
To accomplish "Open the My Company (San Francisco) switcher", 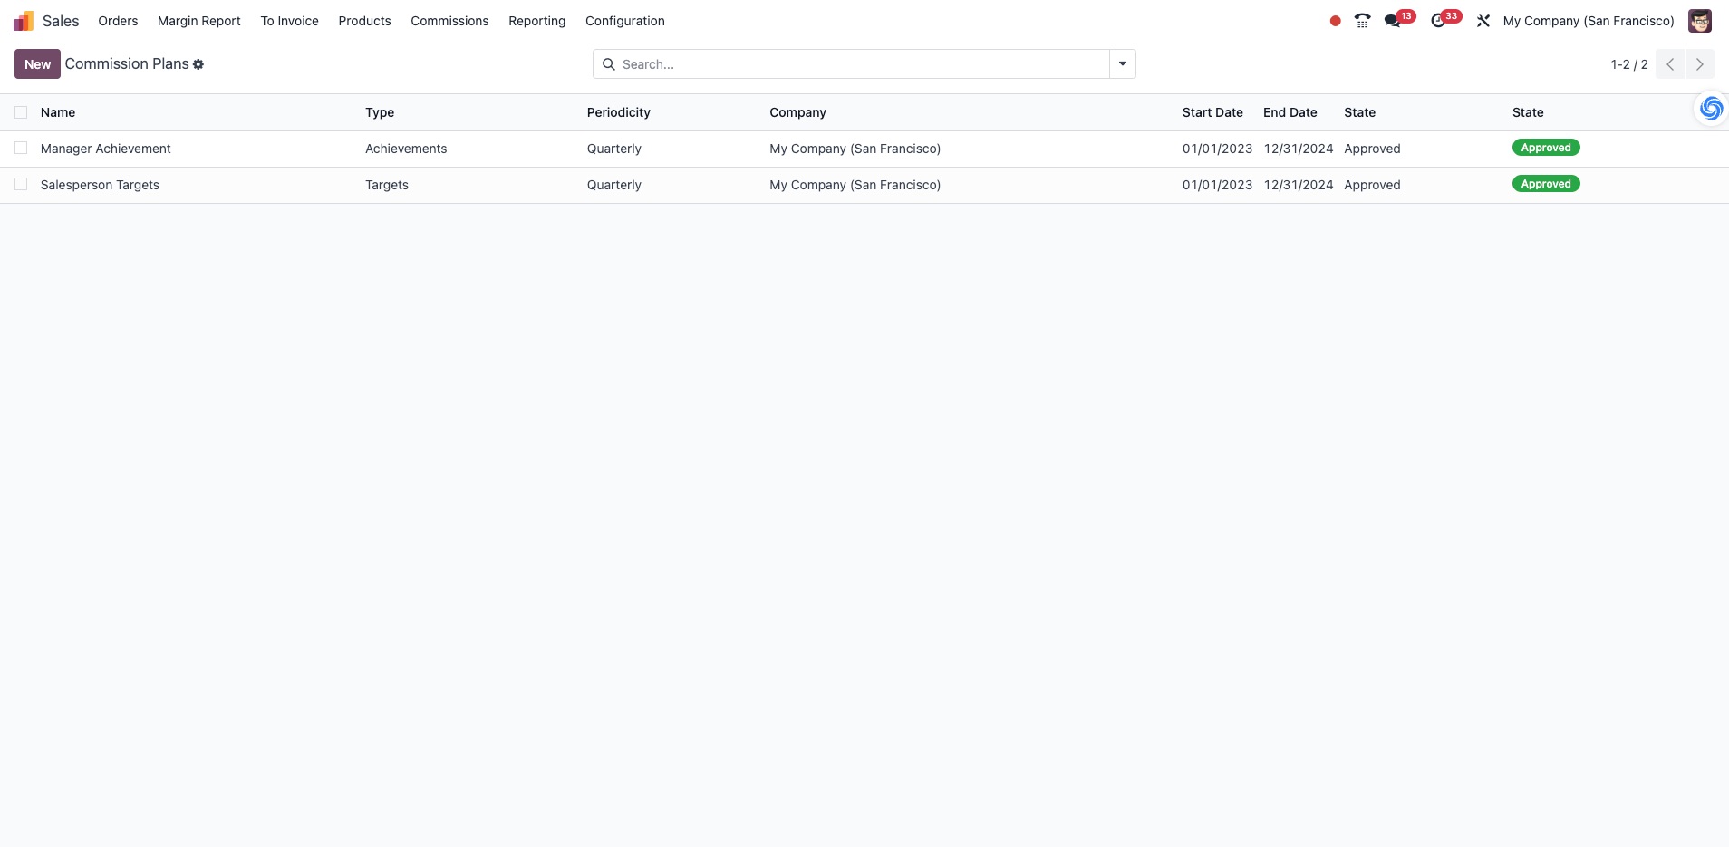I will tap(1589, 21).
